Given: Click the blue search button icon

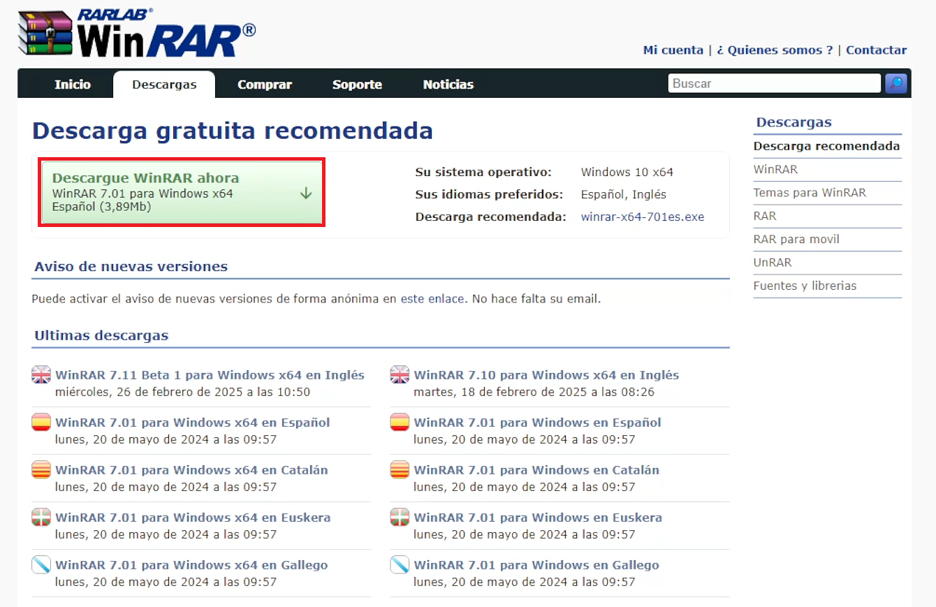Looking at the screenshot, I should [x=895, y=83].
